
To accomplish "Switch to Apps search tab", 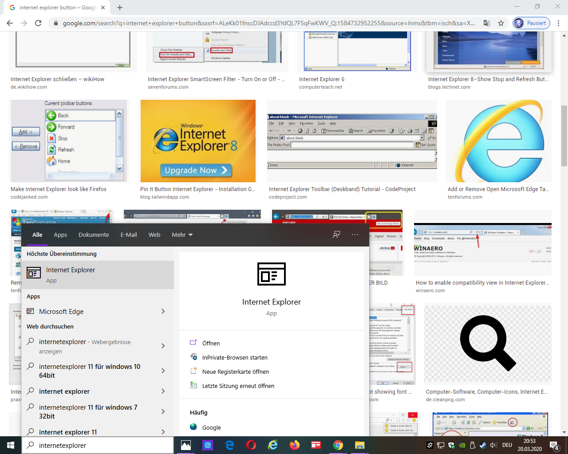I will click(60, 235).
